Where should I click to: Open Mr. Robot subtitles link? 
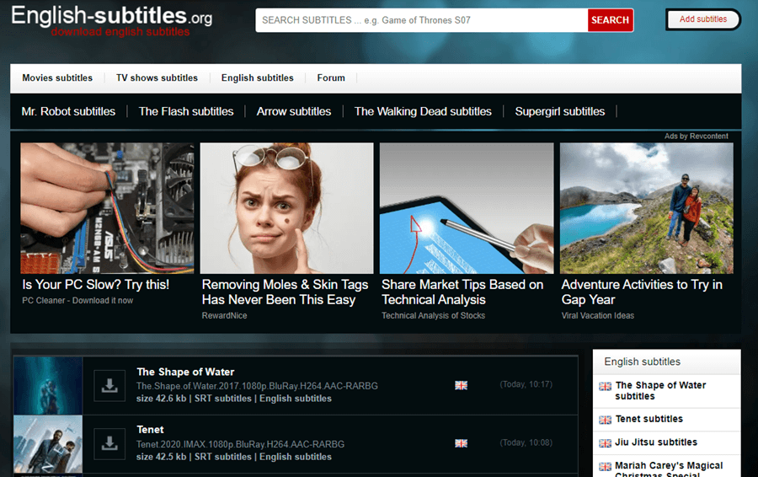point(68,111)
